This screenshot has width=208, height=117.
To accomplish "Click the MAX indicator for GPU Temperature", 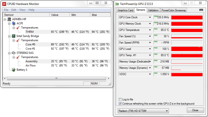I will pos(155,29).
